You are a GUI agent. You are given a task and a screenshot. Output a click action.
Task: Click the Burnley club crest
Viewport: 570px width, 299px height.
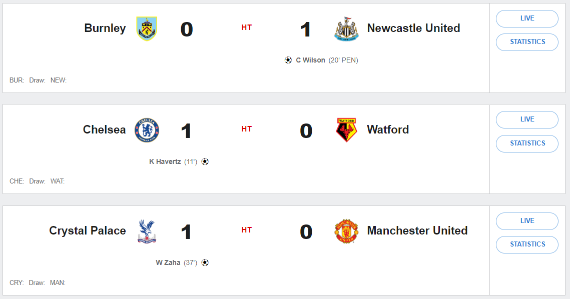coord(147,28)
